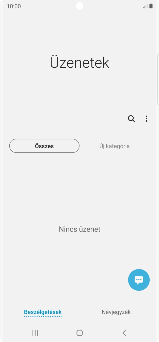Open the search icon to find messages
159x342 pixels.
(x=131, y=119)
